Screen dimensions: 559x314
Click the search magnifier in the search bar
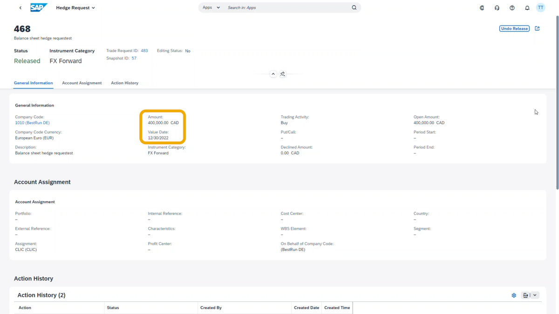click(x=354, y=7)
